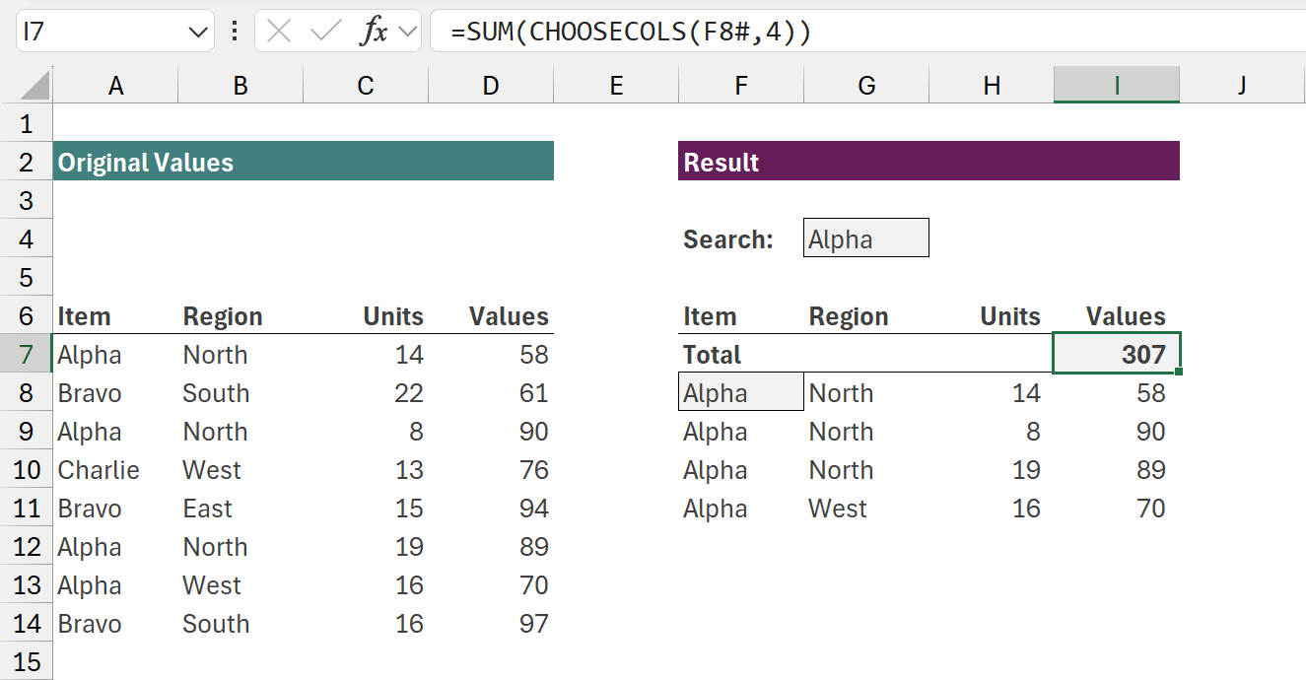Click the purple Result header cell
The width and height of the screenshot is (1306, 680).
tap(928, 162)
